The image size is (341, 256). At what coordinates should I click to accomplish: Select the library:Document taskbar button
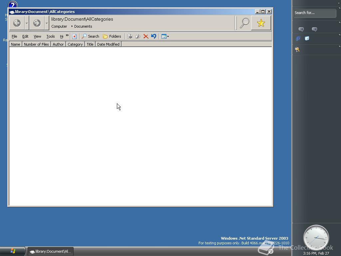(51, 251)
